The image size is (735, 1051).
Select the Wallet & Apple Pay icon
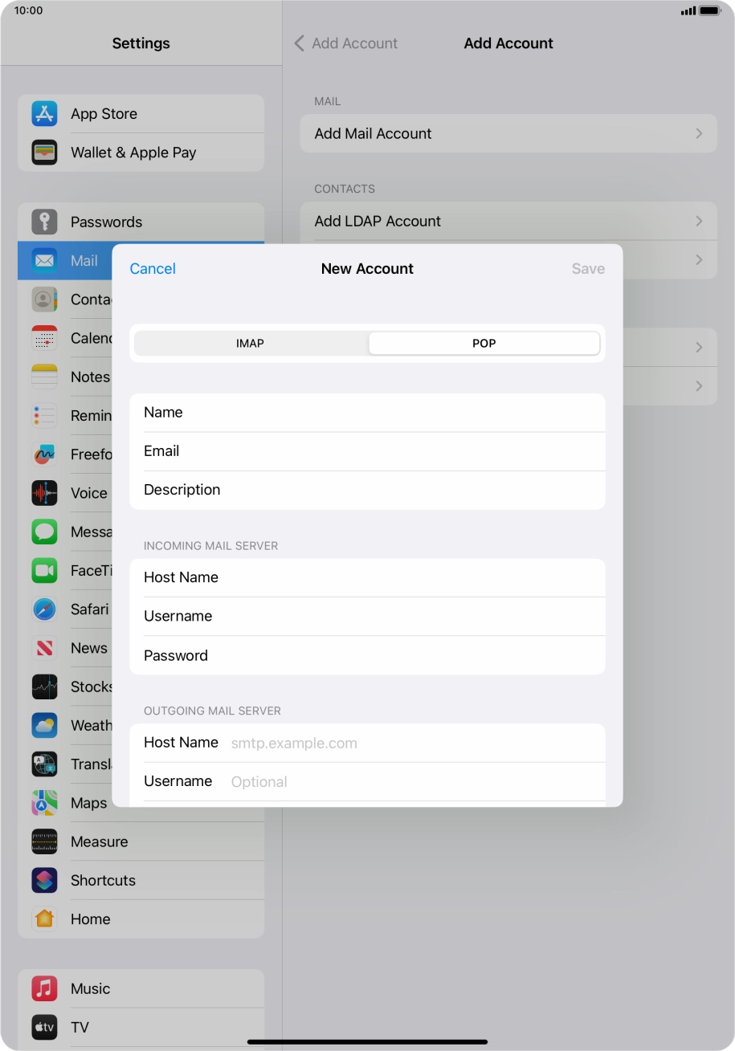[44, 152]
